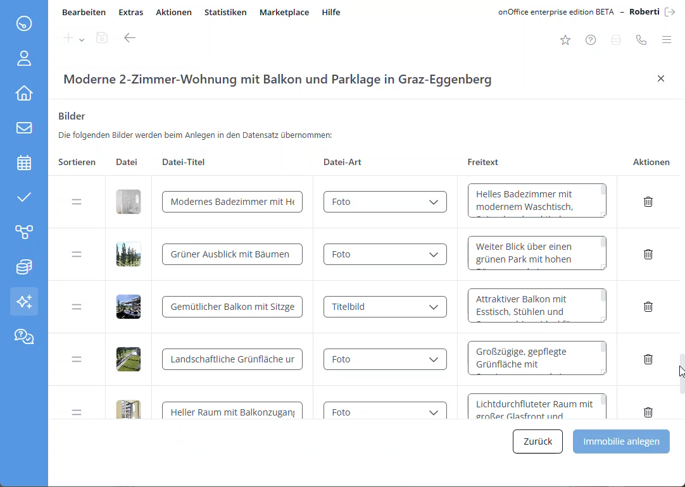
Task: Open the Statistiken menu
Action: [225, 12]
